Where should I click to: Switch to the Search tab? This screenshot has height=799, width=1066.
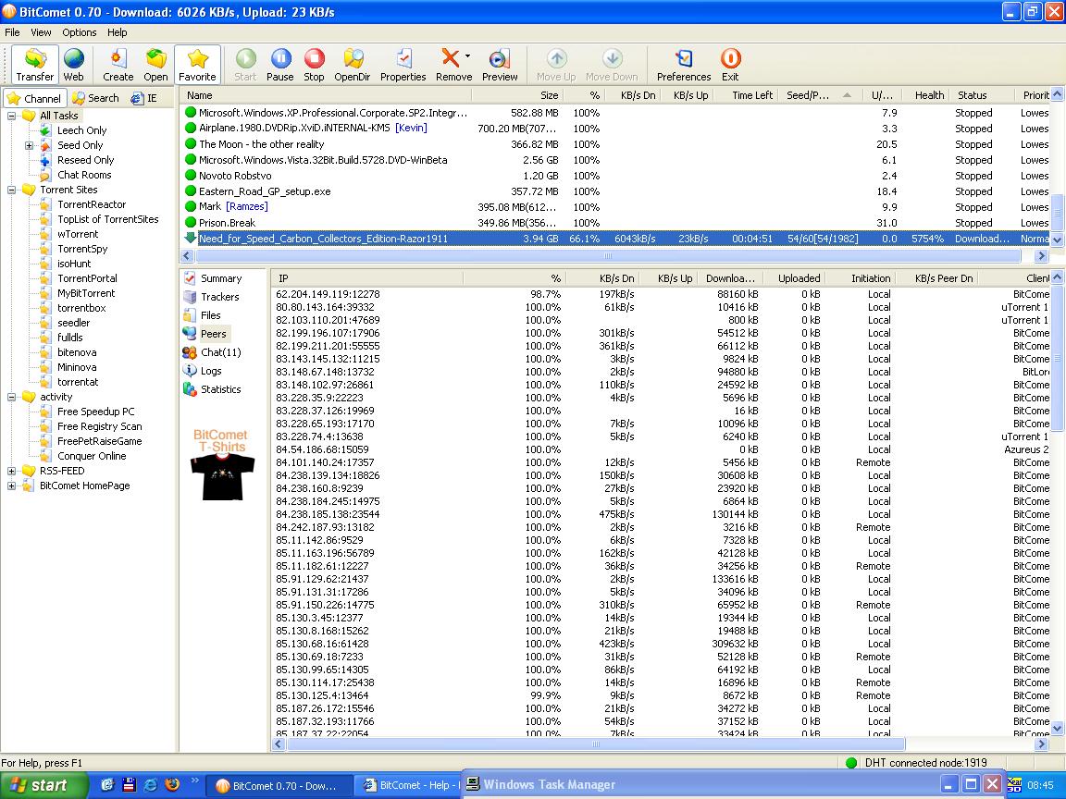[x=96, y=98]
